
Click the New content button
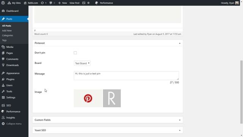click(x=62, y=3)
